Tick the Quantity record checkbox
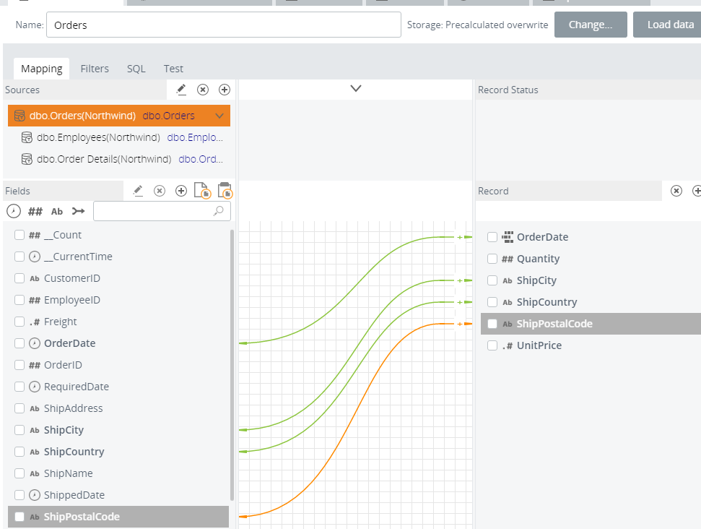The image size is (701, 529). click(x=492, y=259)
